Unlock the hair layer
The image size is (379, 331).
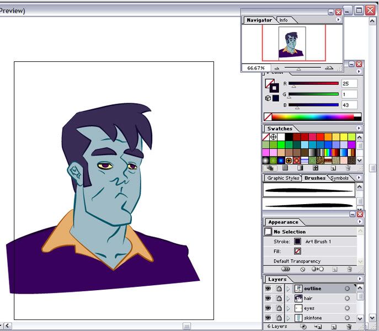click(x=279, y=298)
